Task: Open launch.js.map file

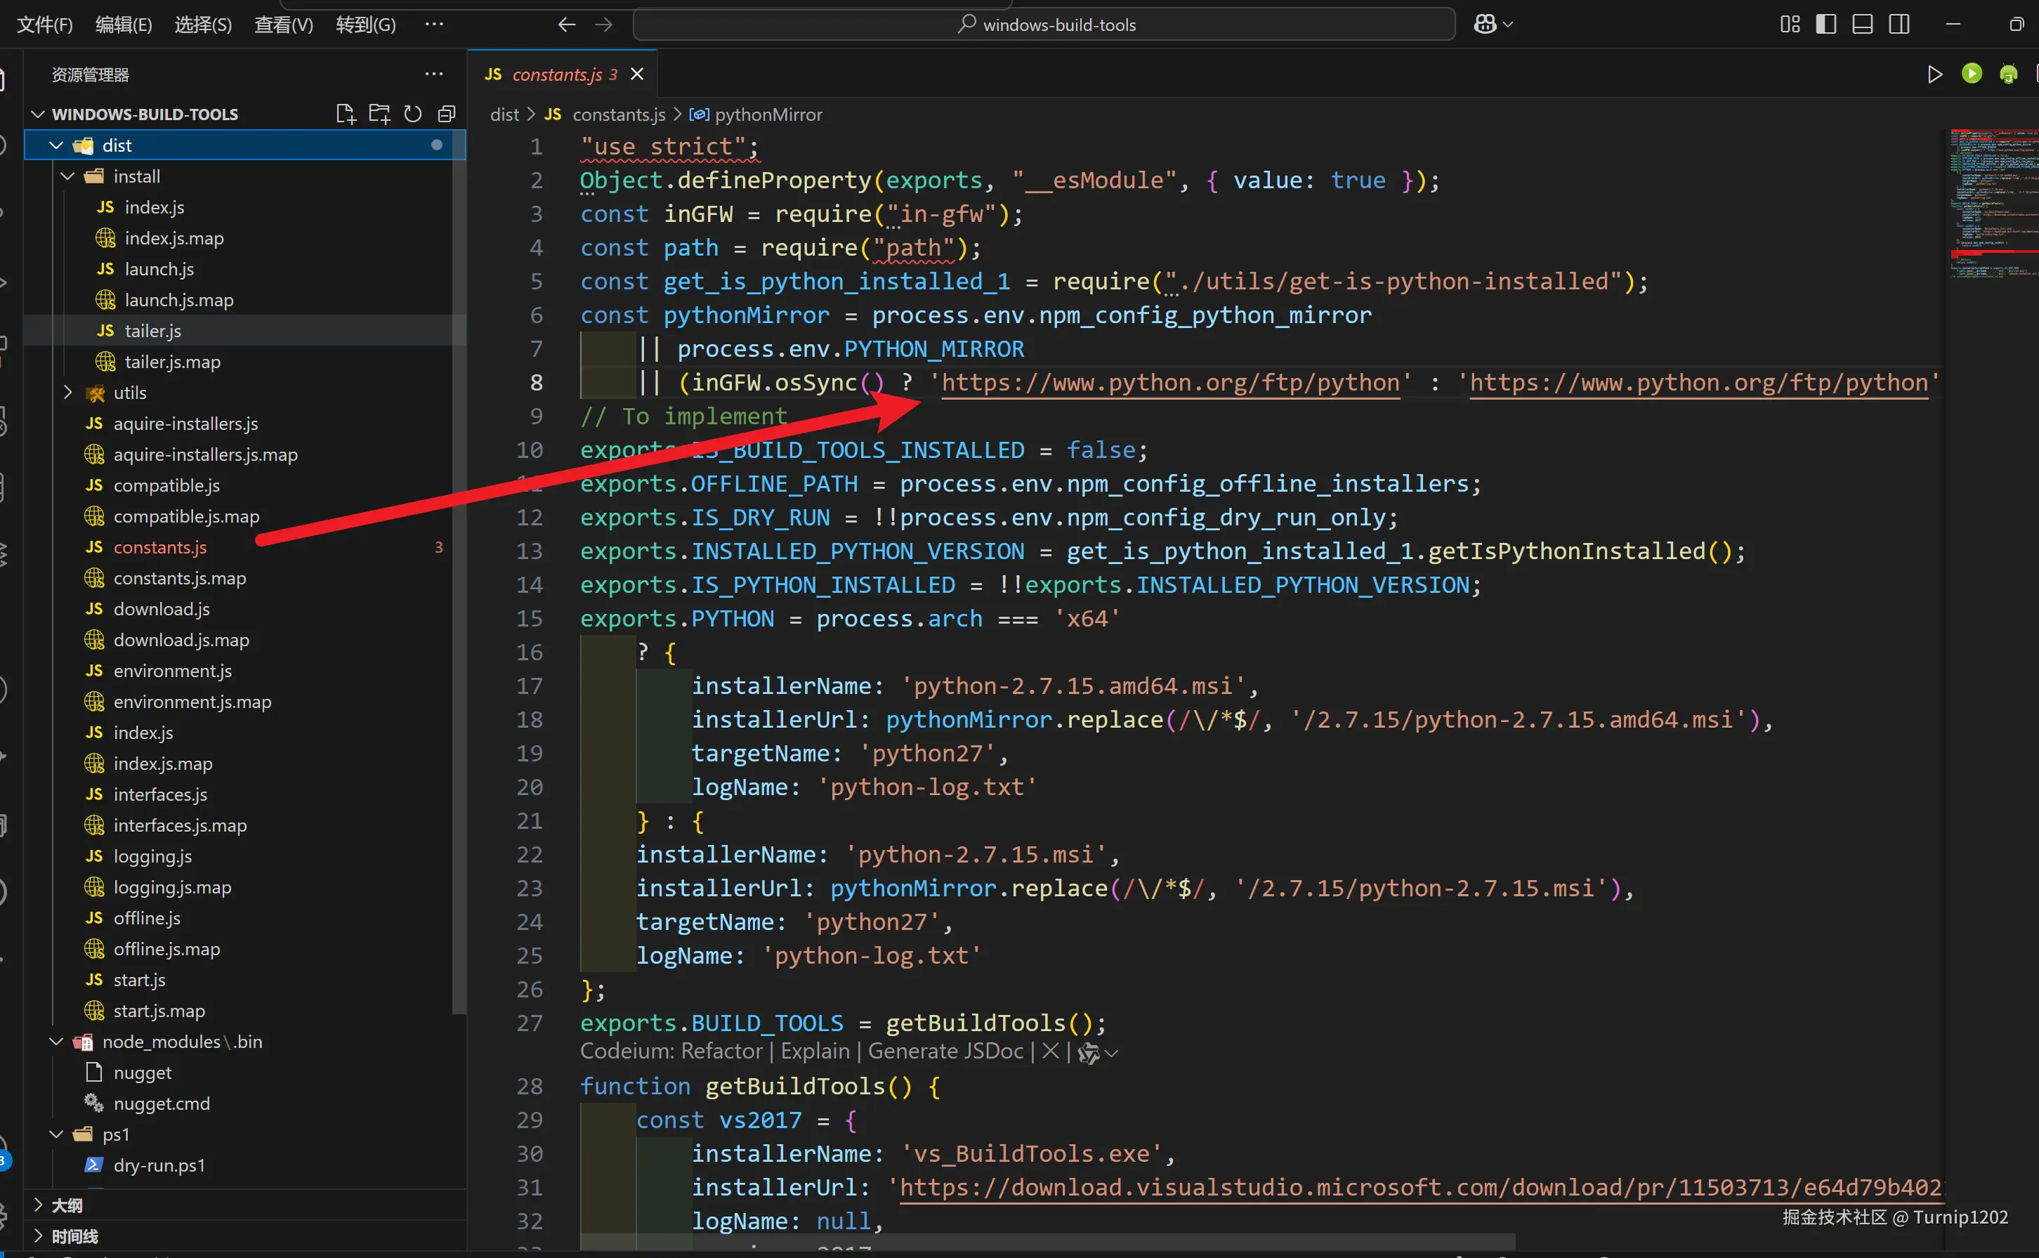Action: point(179,301)
